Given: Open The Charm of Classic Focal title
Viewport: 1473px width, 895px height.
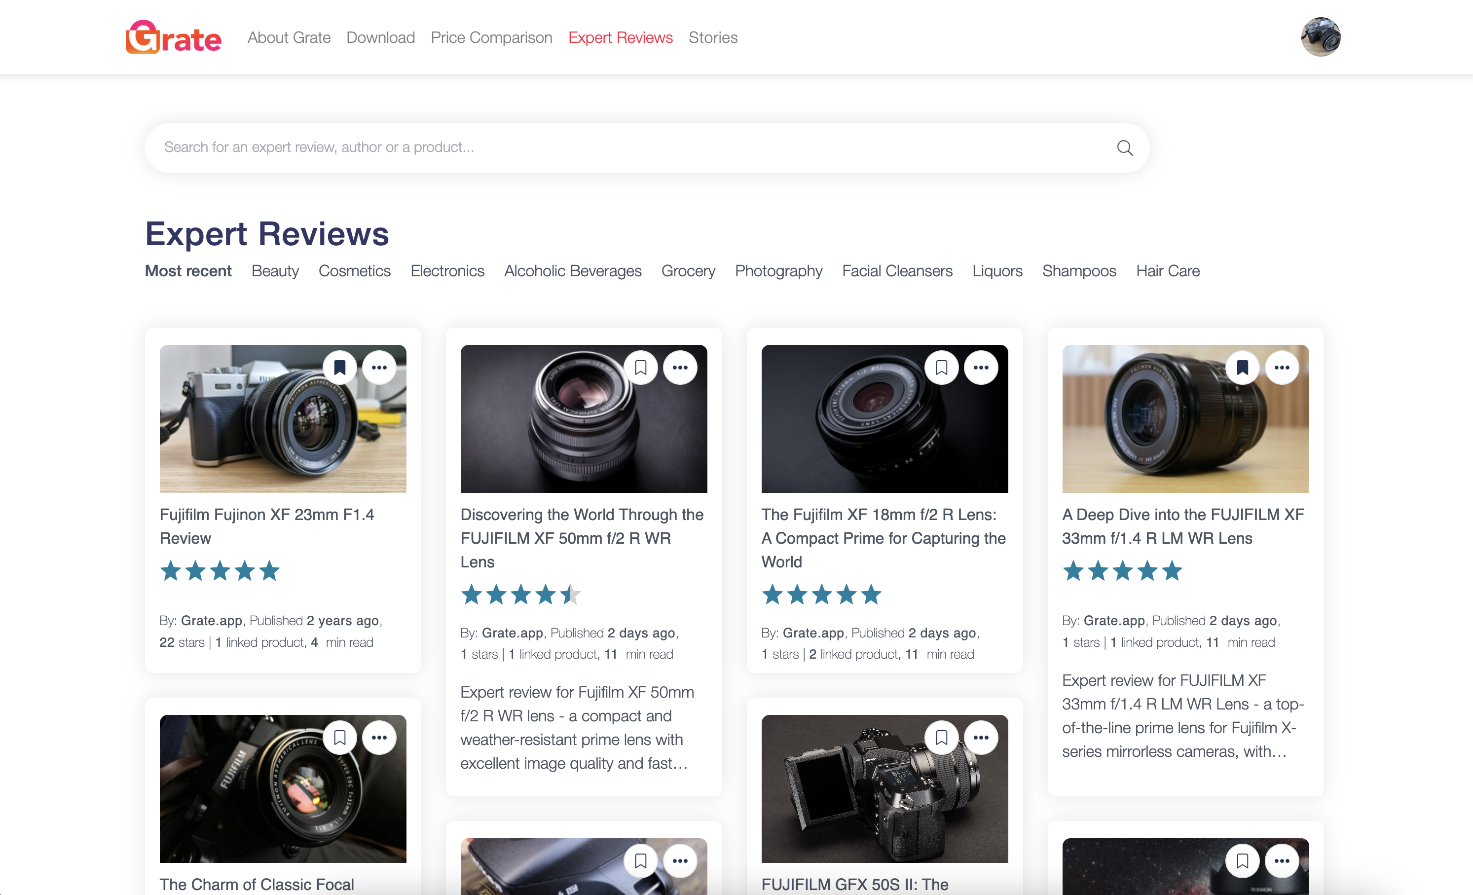Looking at the screenshot, I should 257,884.
